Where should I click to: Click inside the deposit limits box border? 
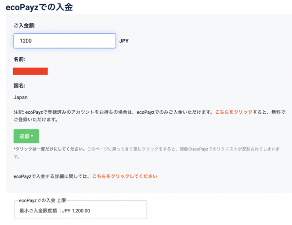(x=81, y=209)
